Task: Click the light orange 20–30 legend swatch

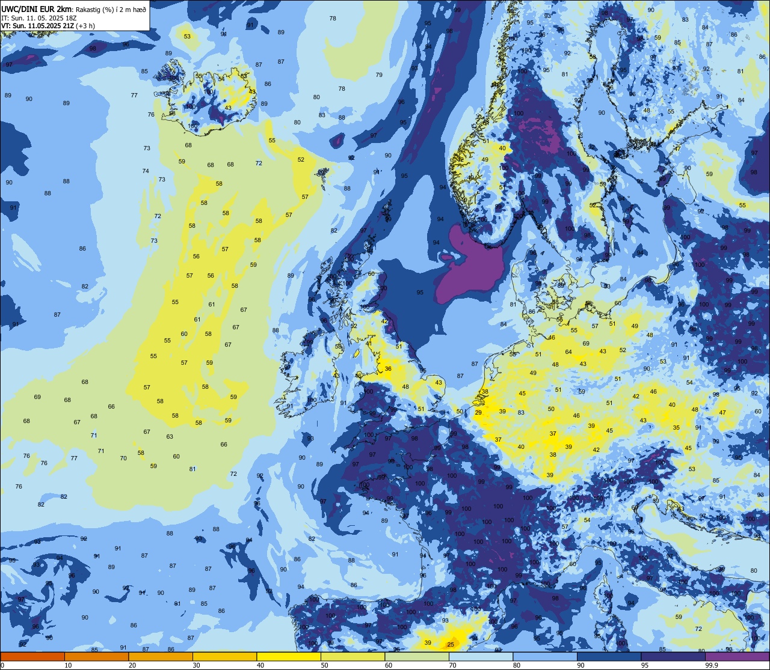Action: pyautogui.click(x=161, y=656)
